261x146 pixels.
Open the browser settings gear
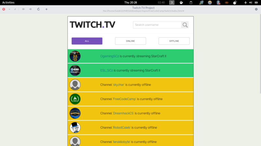coord(256,9)
